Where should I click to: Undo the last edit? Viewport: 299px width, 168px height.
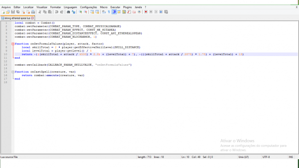(57, 12)
